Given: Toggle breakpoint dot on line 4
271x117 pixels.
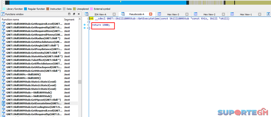Looking at the screenshot, I should point(84,28).
